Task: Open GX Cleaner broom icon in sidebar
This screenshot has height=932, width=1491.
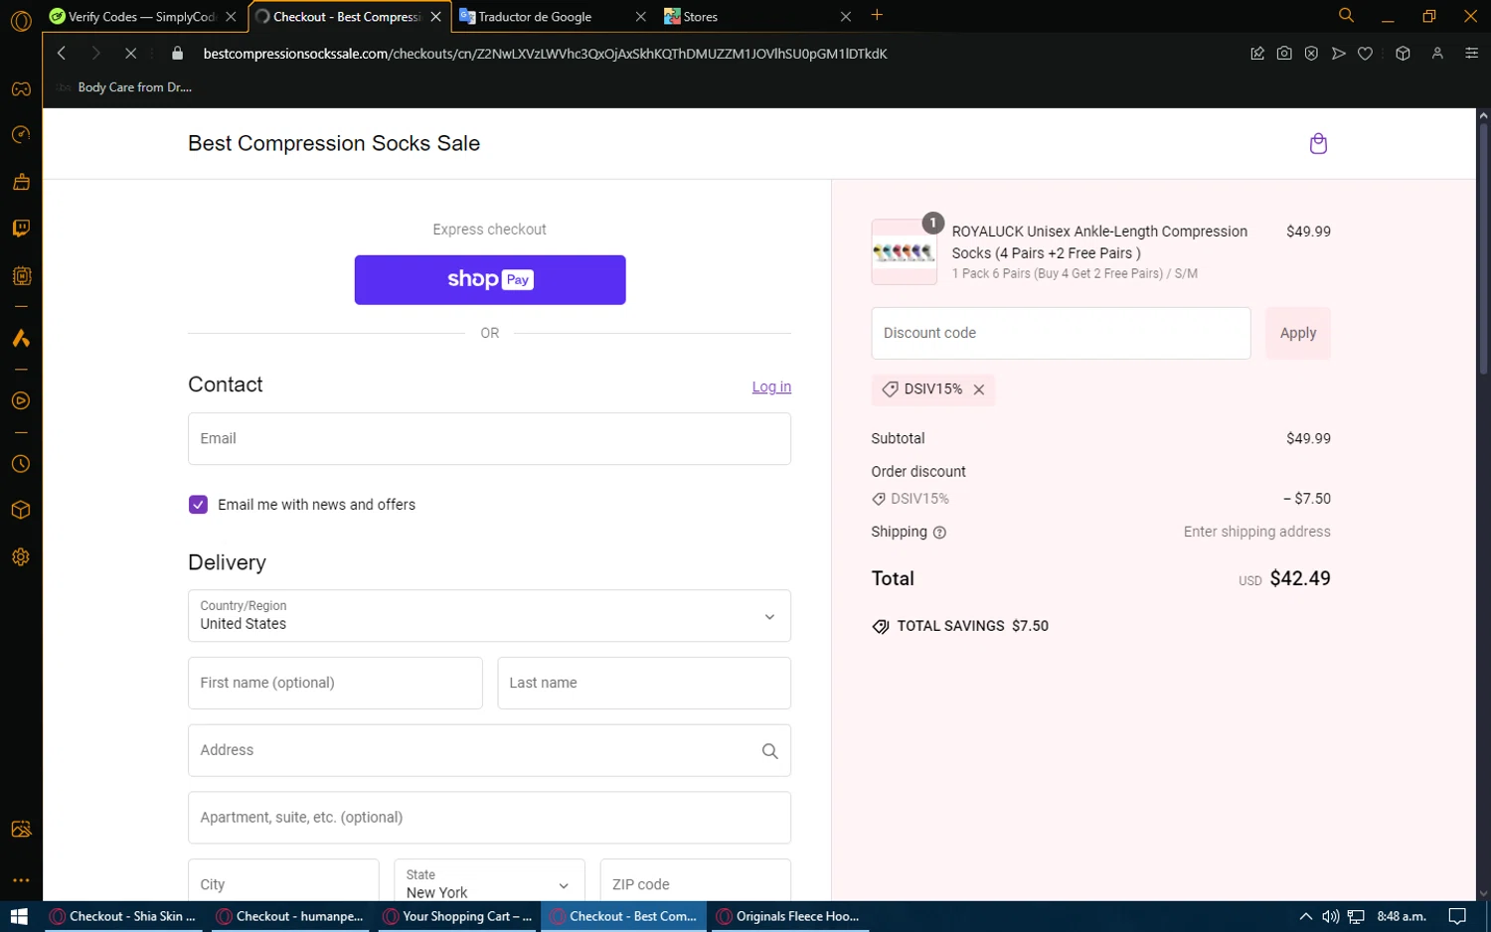Action: tap(21, 182)
